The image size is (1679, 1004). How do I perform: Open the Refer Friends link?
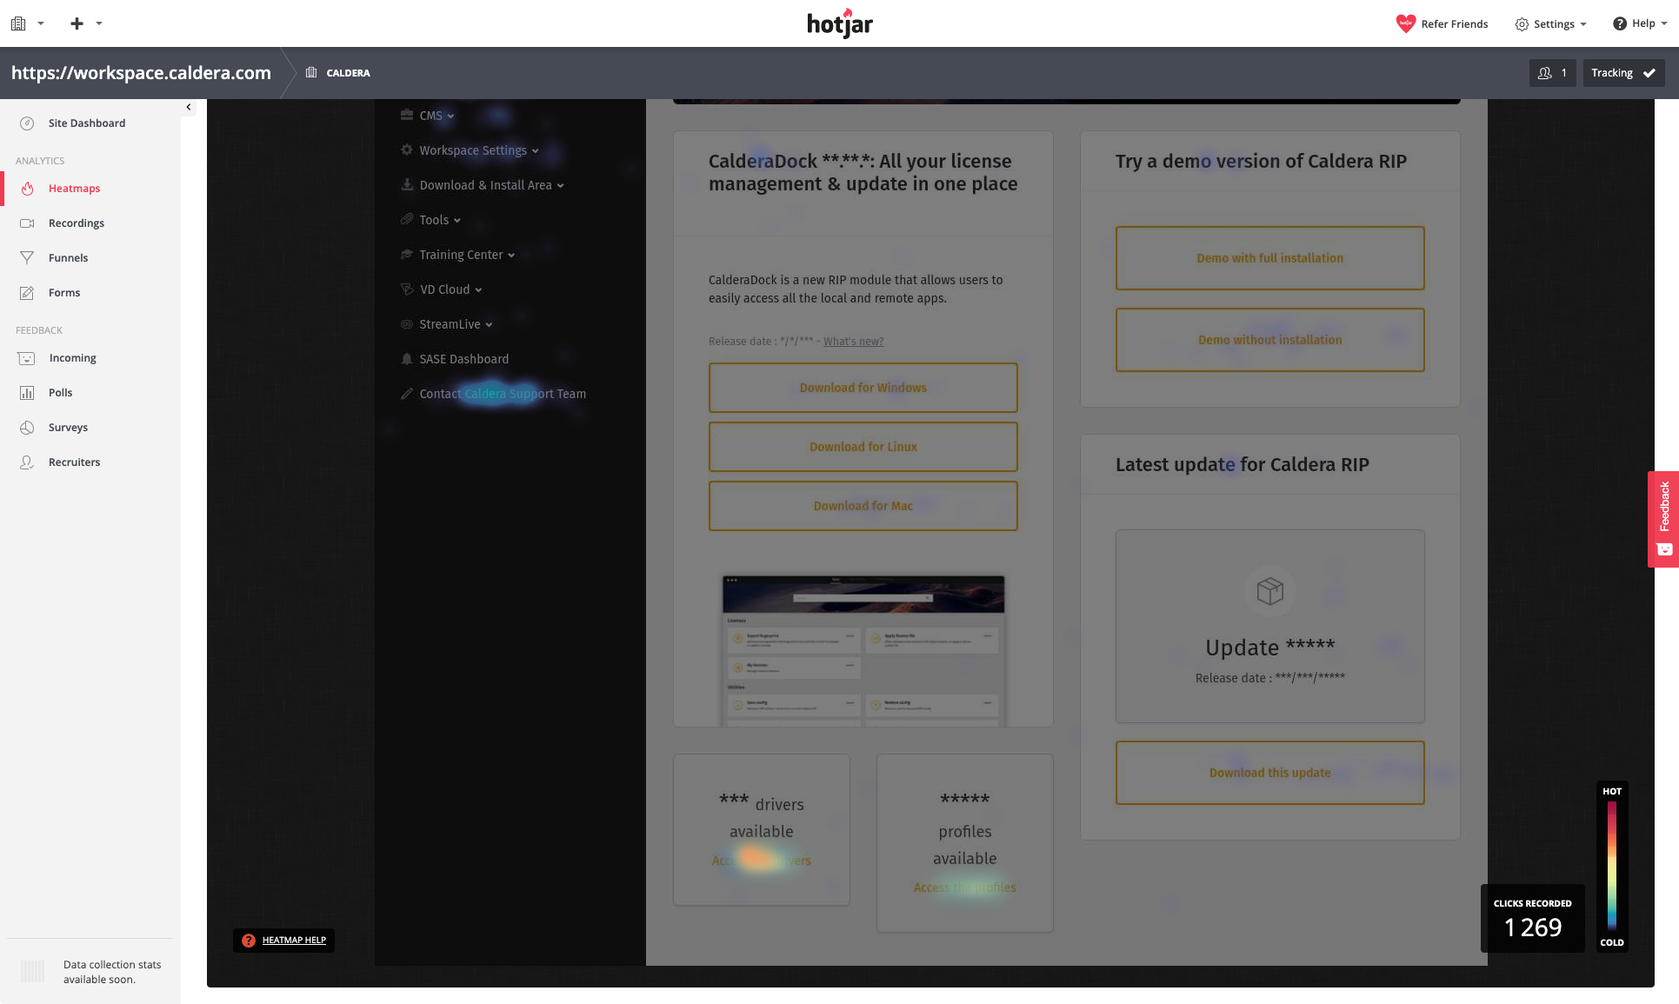1454,24
